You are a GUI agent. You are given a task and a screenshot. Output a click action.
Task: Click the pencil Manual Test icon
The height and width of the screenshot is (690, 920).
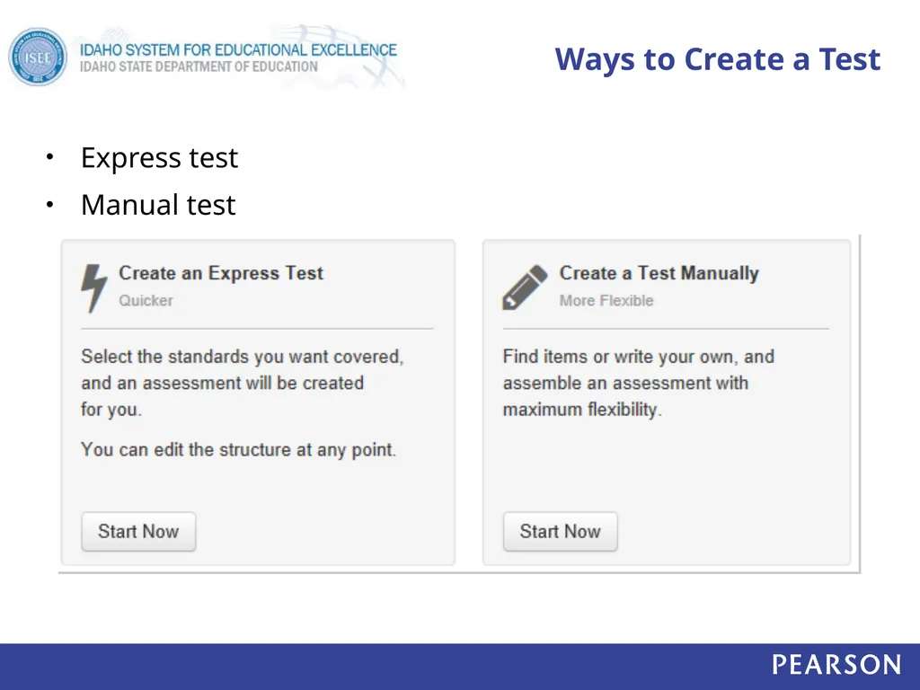(525, 287)
